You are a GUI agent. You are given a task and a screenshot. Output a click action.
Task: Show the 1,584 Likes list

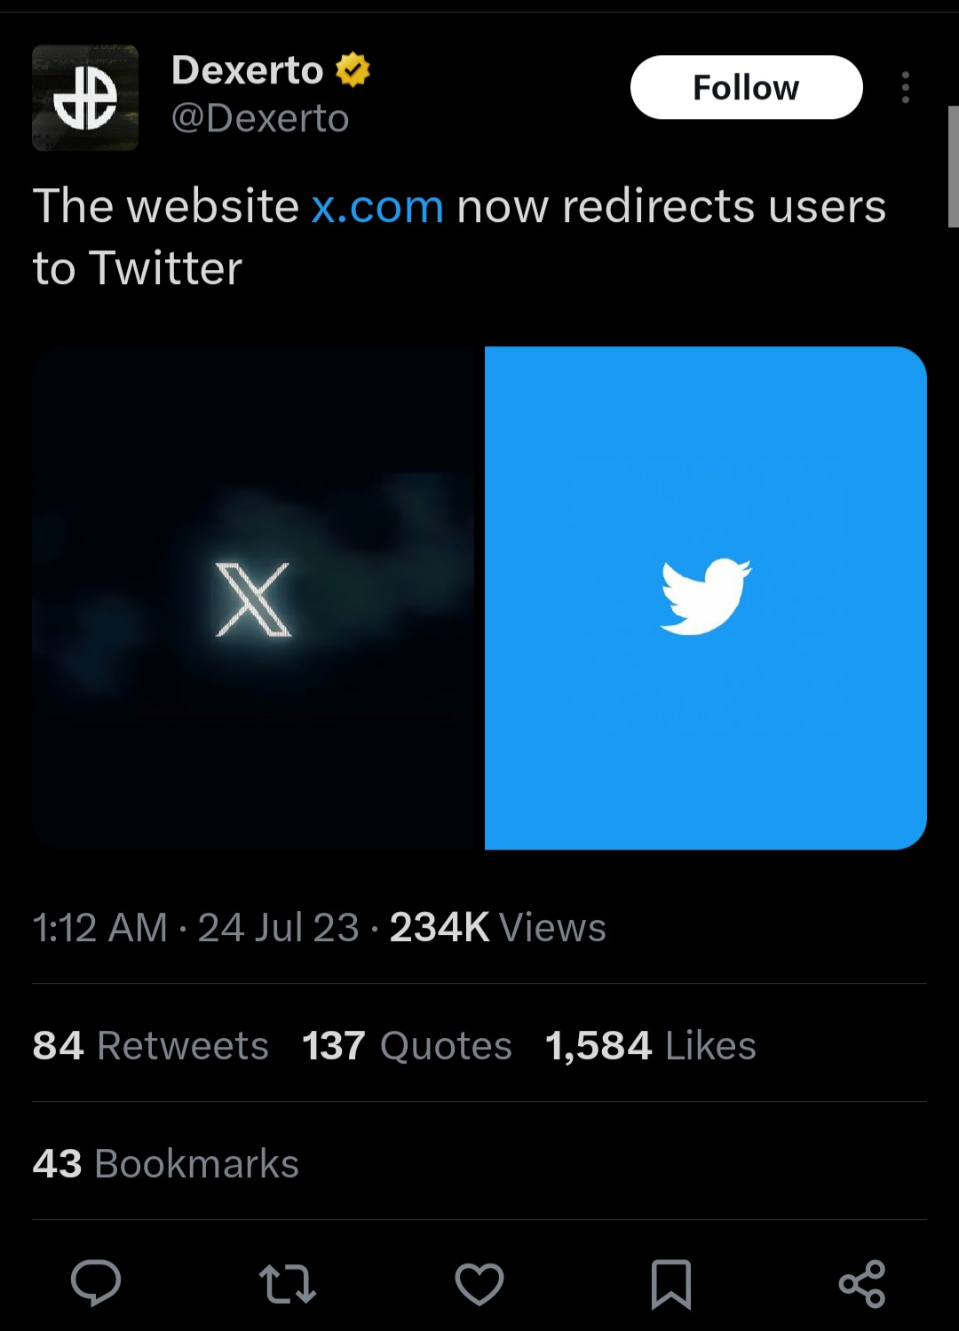click(x=650, y=1046)
